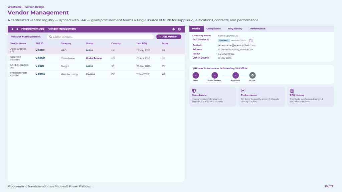Select the Active workflow step circle
The width and height of the screenshot is (342, 192).
252,75
